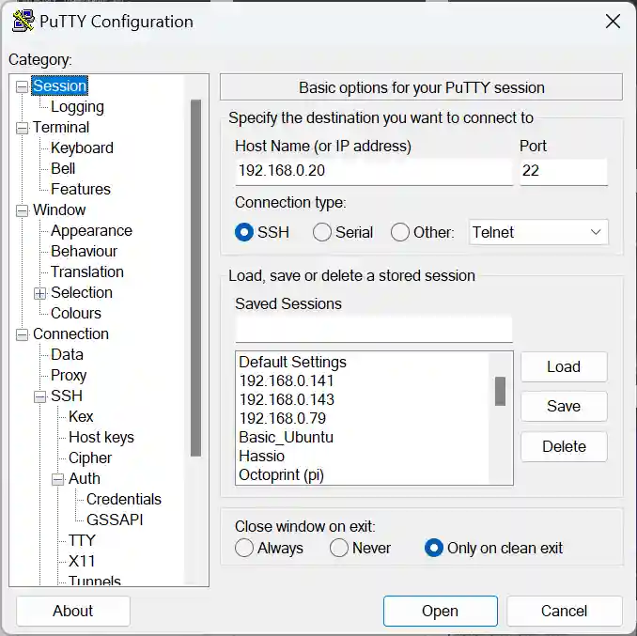
Task: Click the Category tree scrollbar thumb
Action: click(x=195, y=278)
